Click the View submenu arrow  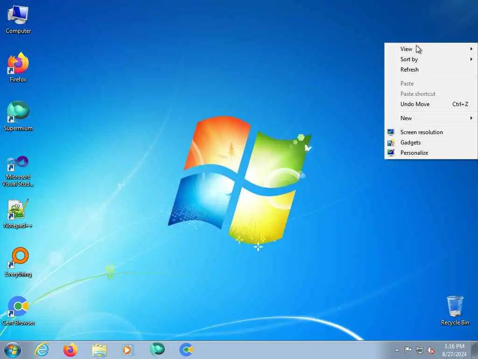coord(471,49)
